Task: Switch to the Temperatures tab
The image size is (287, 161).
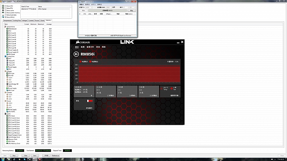Action: [x=8, y=21]
